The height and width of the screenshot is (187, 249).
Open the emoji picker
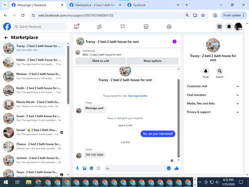169,169
